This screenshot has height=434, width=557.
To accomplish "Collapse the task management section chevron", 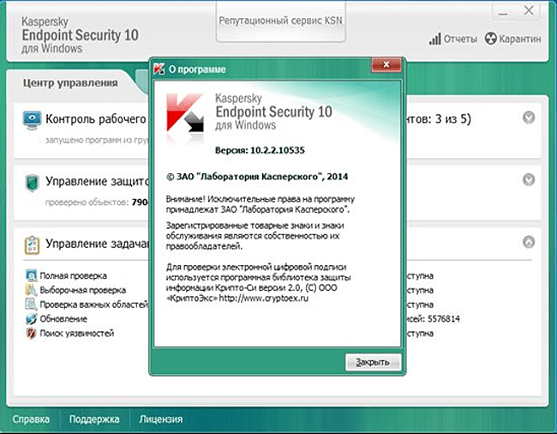I will pos(529,242).
